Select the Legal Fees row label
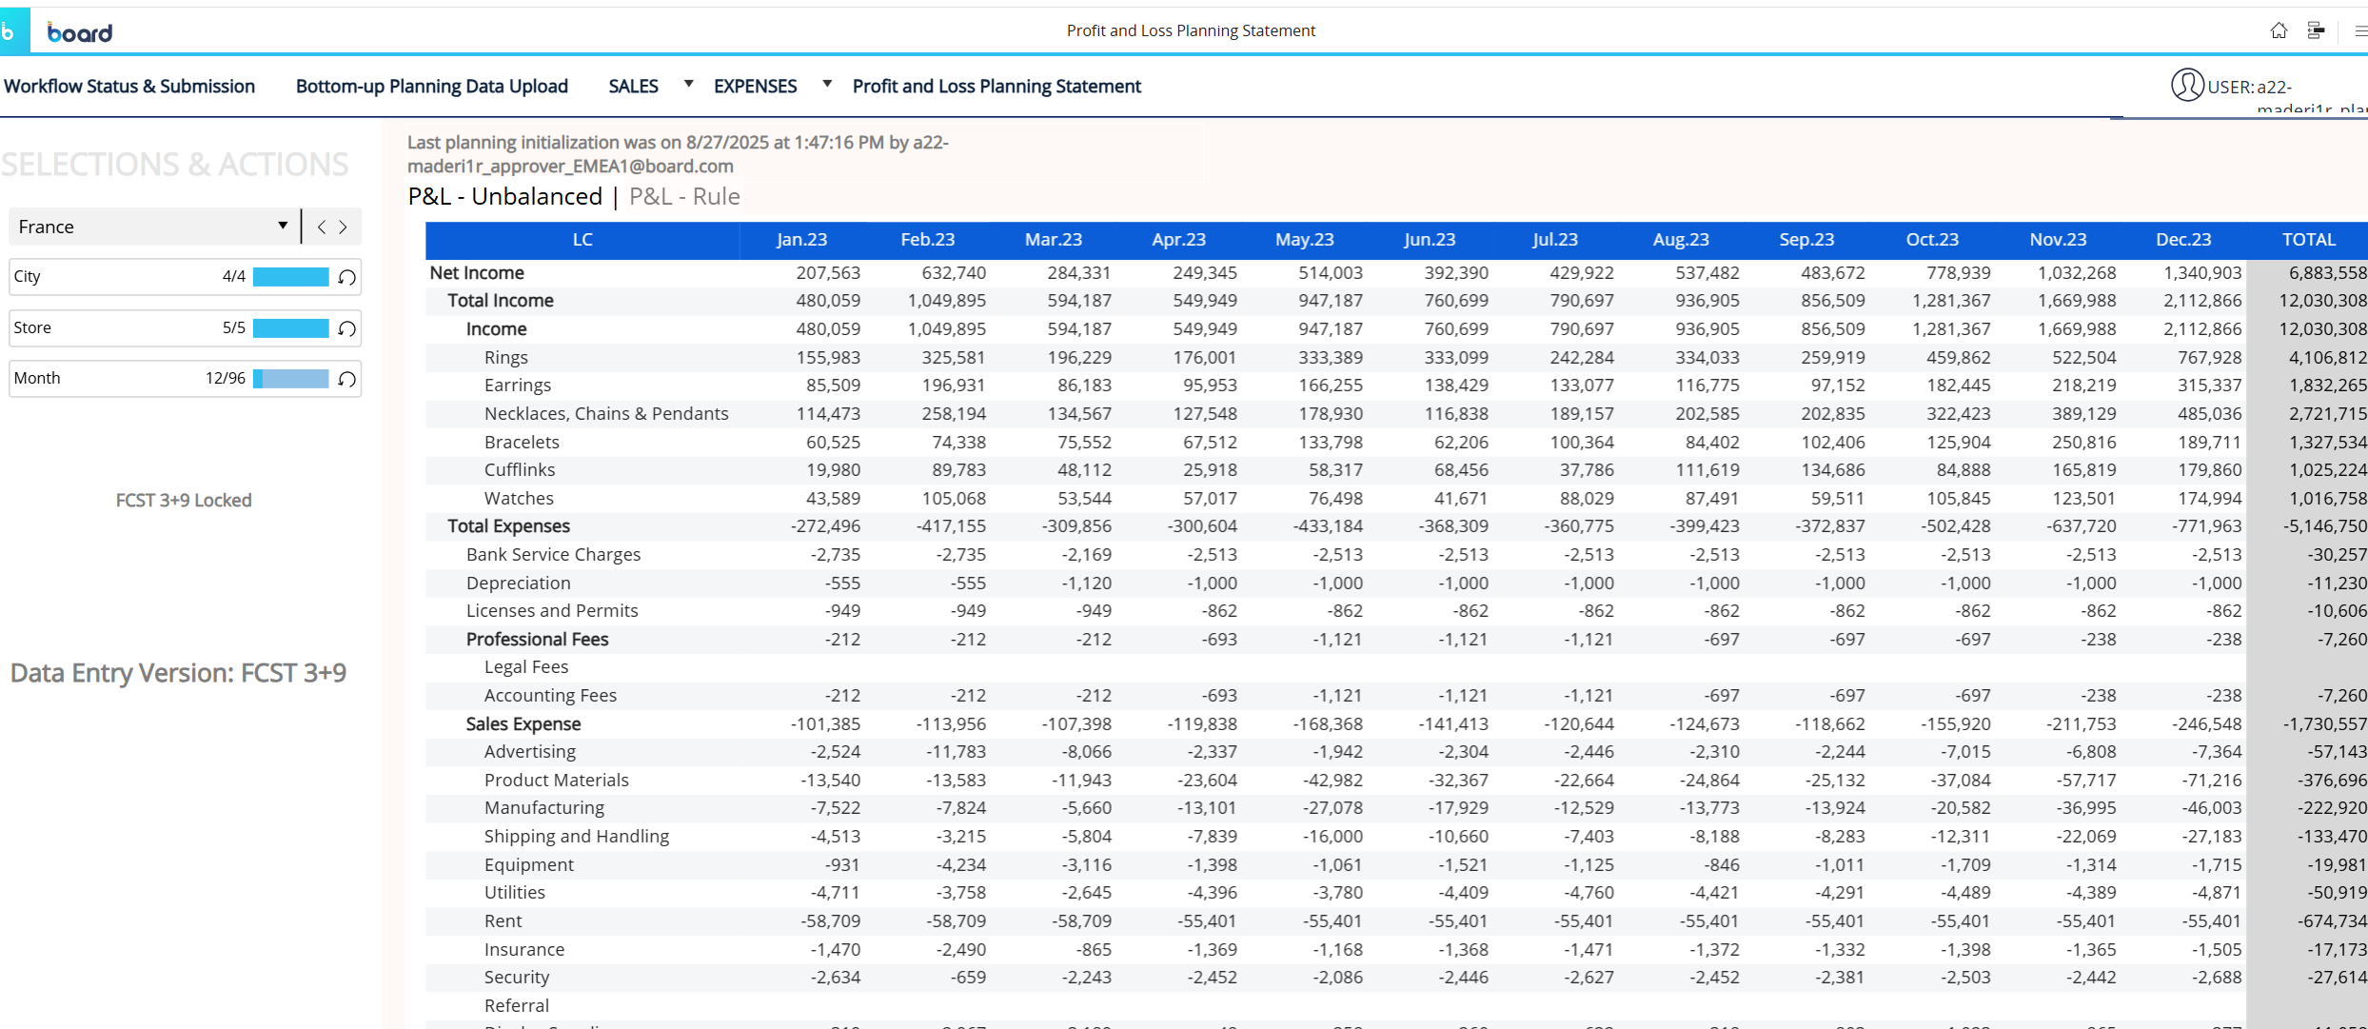Image resolution: width=2368 pixels, height=1029 pixels. click(526, 667)
